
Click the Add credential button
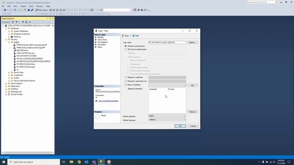(192, 85)
